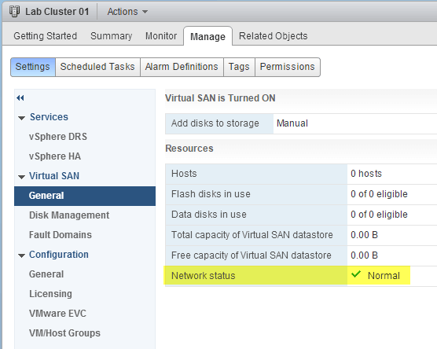Click the 'Hosts' row label
This screenshot has height=349, width=437.
point(184,174)
